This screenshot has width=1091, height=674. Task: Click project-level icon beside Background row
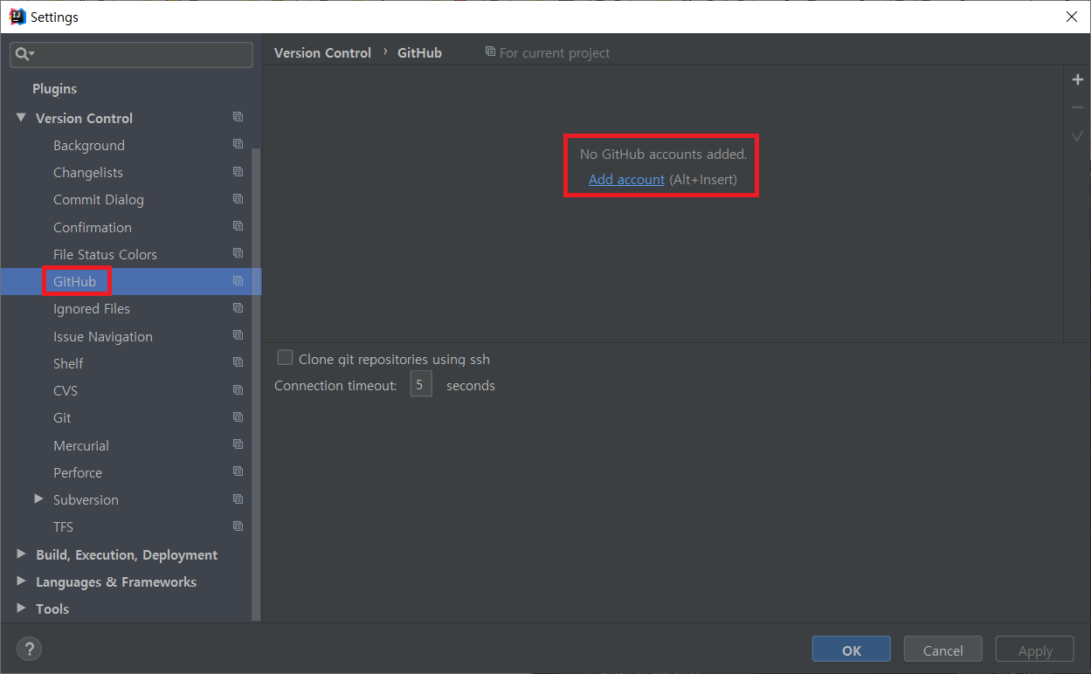point(238,144)
